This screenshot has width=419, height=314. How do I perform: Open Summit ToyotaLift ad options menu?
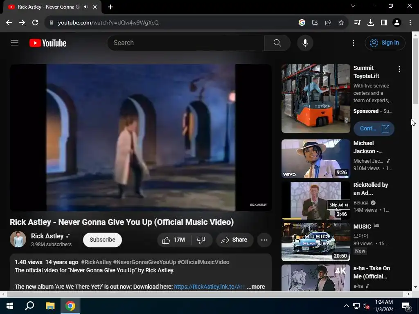pos(399,70)
